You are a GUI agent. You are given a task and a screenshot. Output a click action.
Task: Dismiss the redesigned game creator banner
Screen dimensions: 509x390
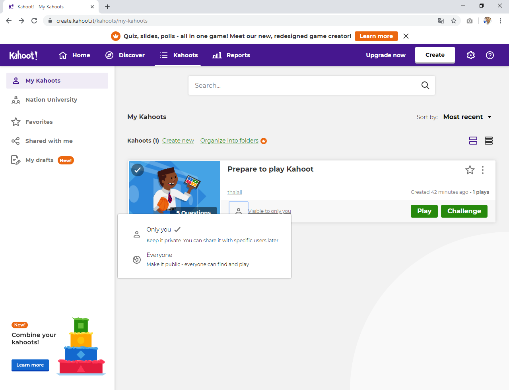click(406, 36)
